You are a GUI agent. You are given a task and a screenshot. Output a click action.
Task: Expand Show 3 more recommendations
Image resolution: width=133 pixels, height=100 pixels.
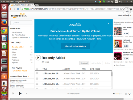click(x=119, y=65)
